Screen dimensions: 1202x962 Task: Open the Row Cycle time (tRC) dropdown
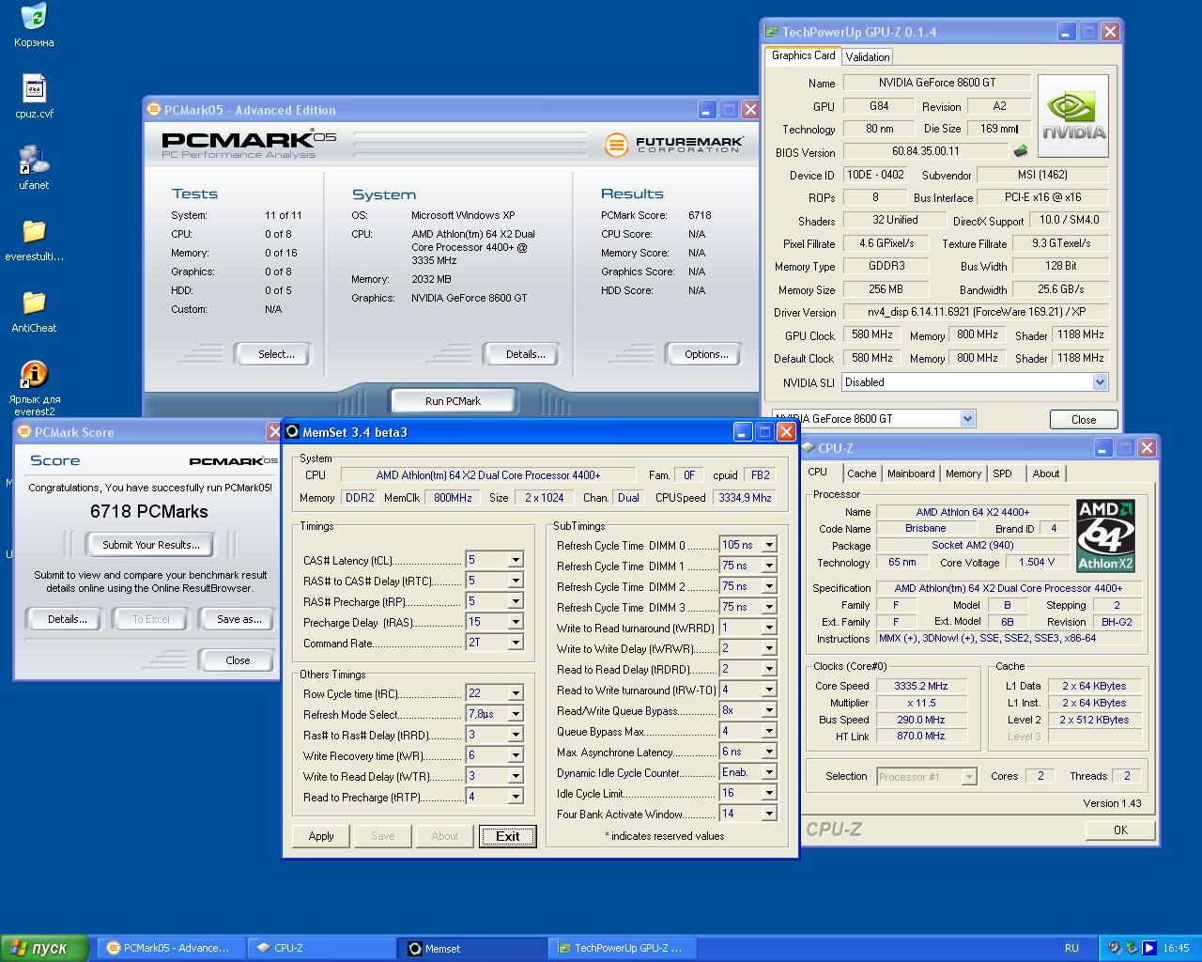[x=516, y=693]
